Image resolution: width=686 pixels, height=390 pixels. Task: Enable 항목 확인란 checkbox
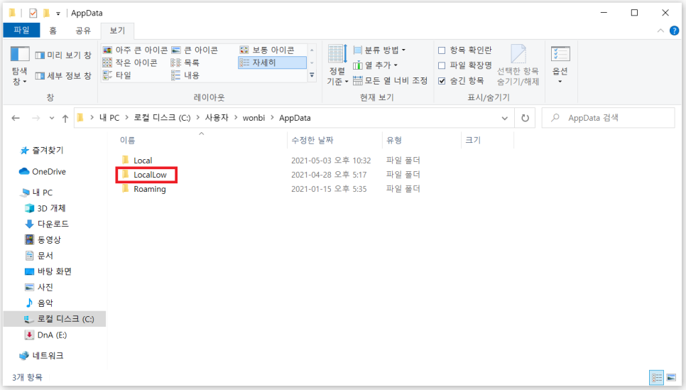pyautogui.click(x=442, y=50)
